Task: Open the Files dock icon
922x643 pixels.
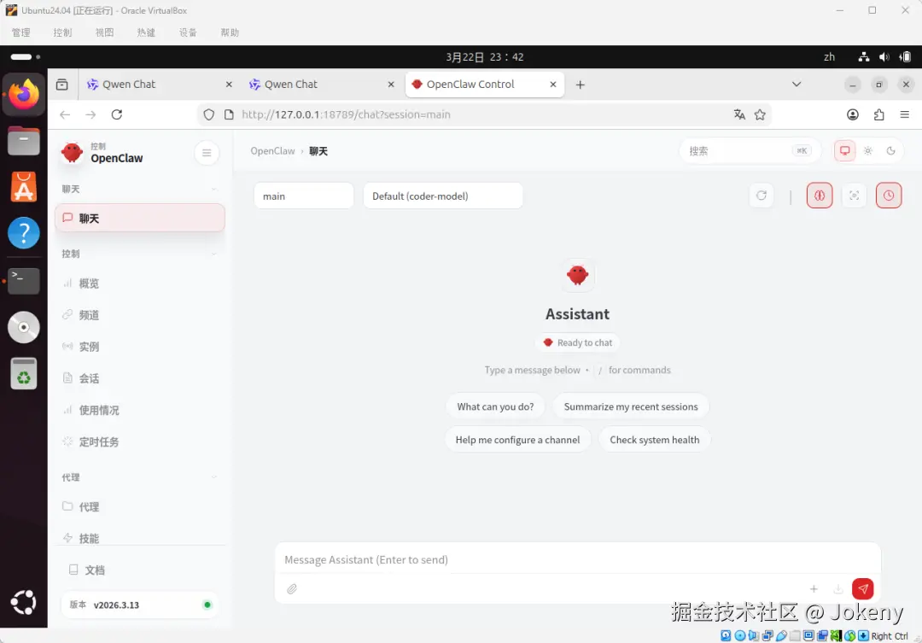Action: (x=24, y=141)
